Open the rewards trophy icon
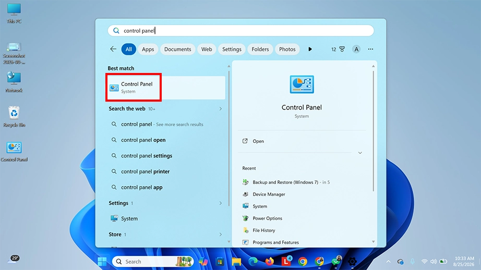Screen dimensions: 481x270 click(x=342, y=49)
